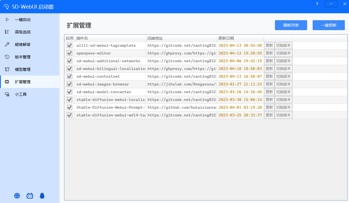
Task: Toggle stable-diffusion-webui-localiz row checkbox
Action: [x=70, y=100]
